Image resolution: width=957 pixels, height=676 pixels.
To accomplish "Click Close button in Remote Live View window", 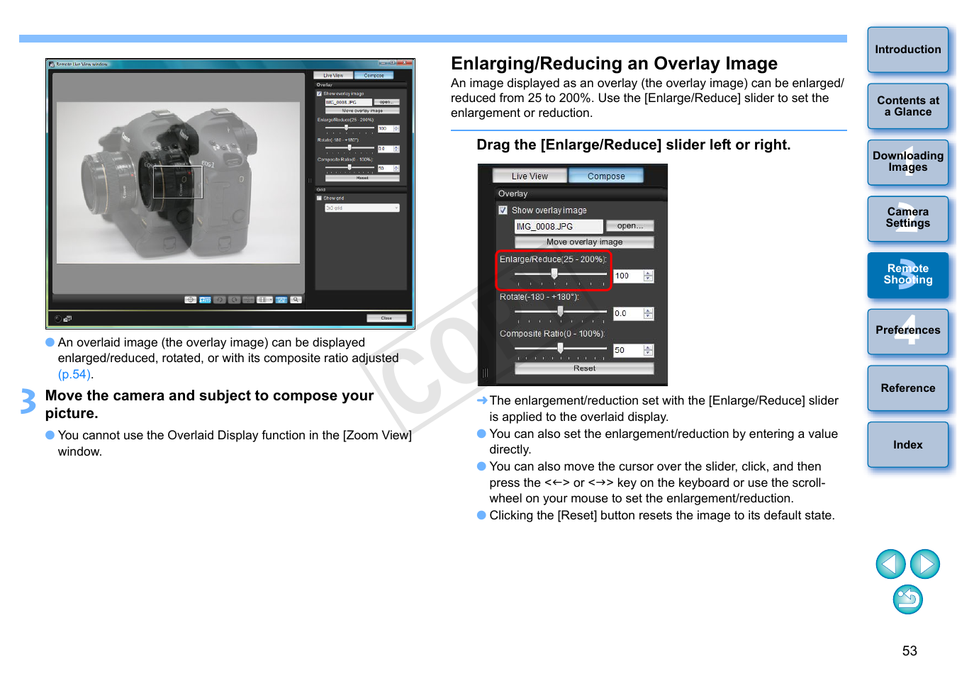I will (x=386, y=318).
